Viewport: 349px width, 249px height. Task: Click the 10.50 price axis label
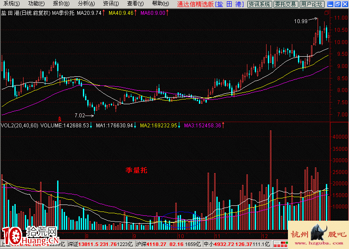pyautogui.click(x=341, y=30)
